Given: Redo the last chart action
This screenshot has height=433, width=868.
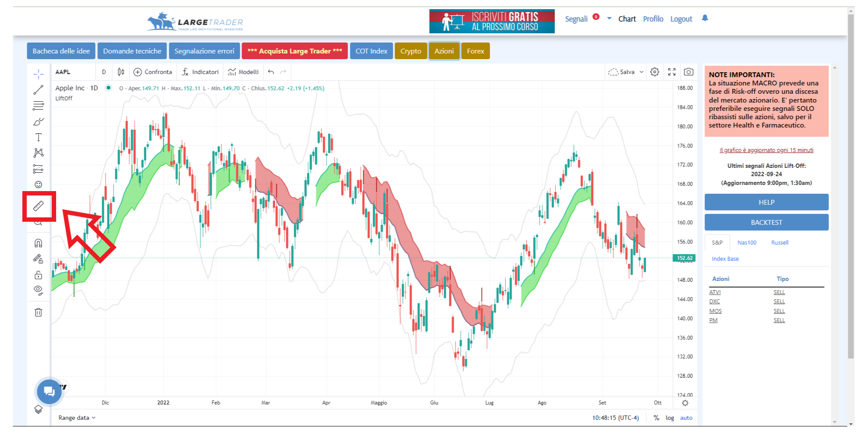Looking at the screenshot, I should [283, 72].
